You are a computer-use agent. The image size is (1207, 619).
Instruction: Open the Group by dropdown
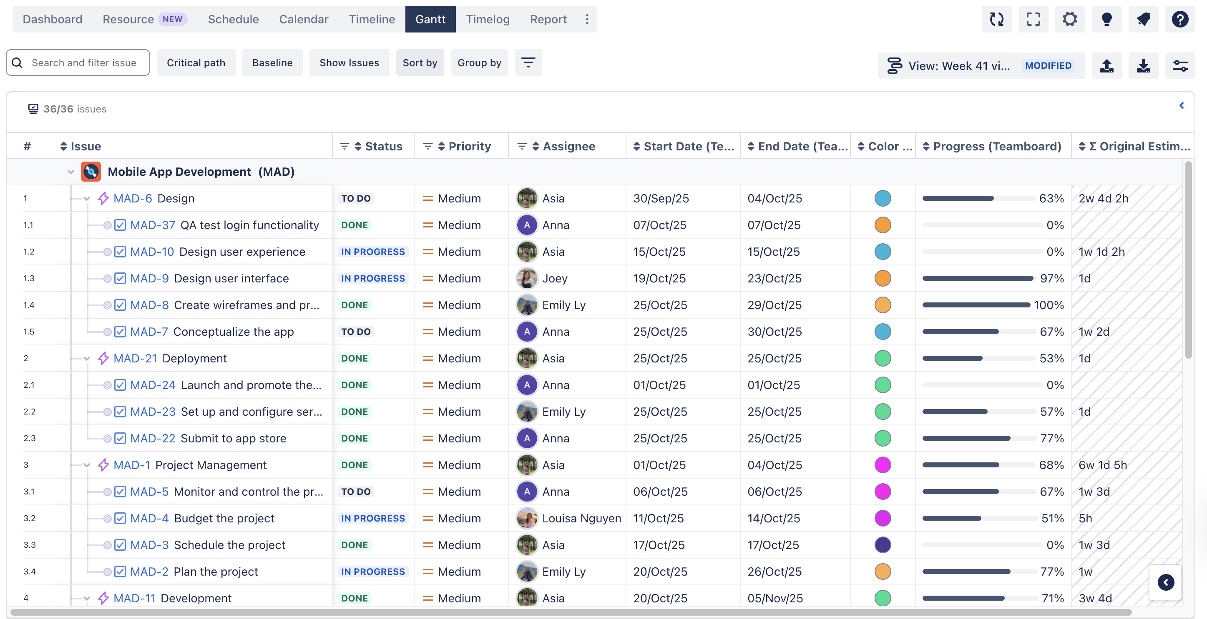(479, 63)
